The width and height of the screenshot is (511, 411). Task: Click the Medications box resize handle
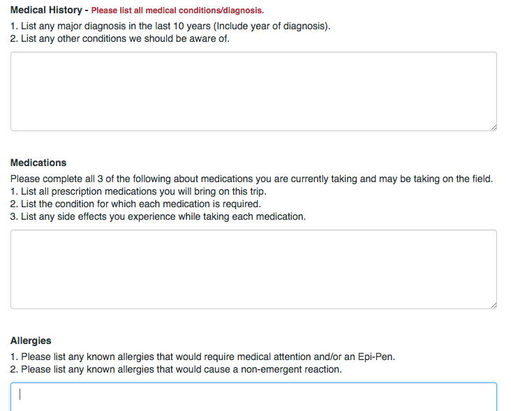pos(493,305)
